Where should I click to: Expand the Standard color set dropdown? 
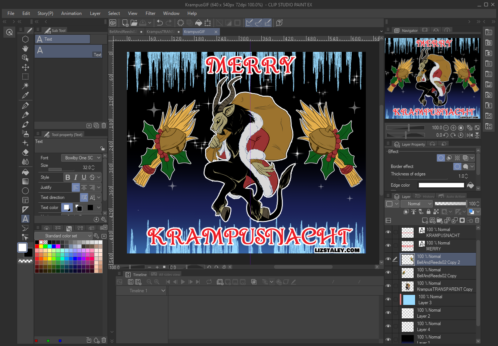(x=63, y=236)
